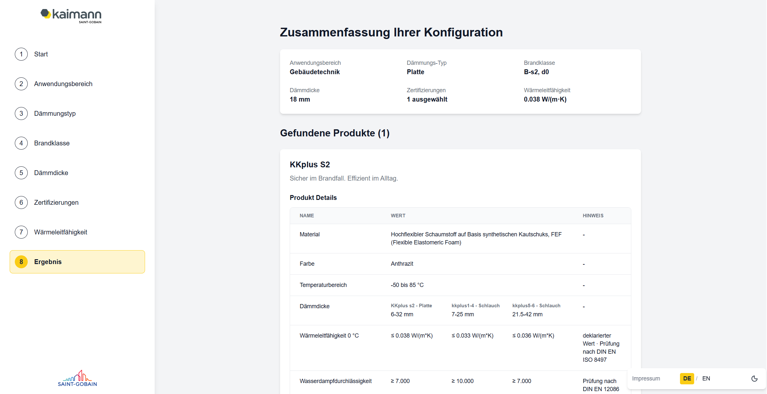
Task: Open the Zertifizierungen step
Action: [77, 202]
